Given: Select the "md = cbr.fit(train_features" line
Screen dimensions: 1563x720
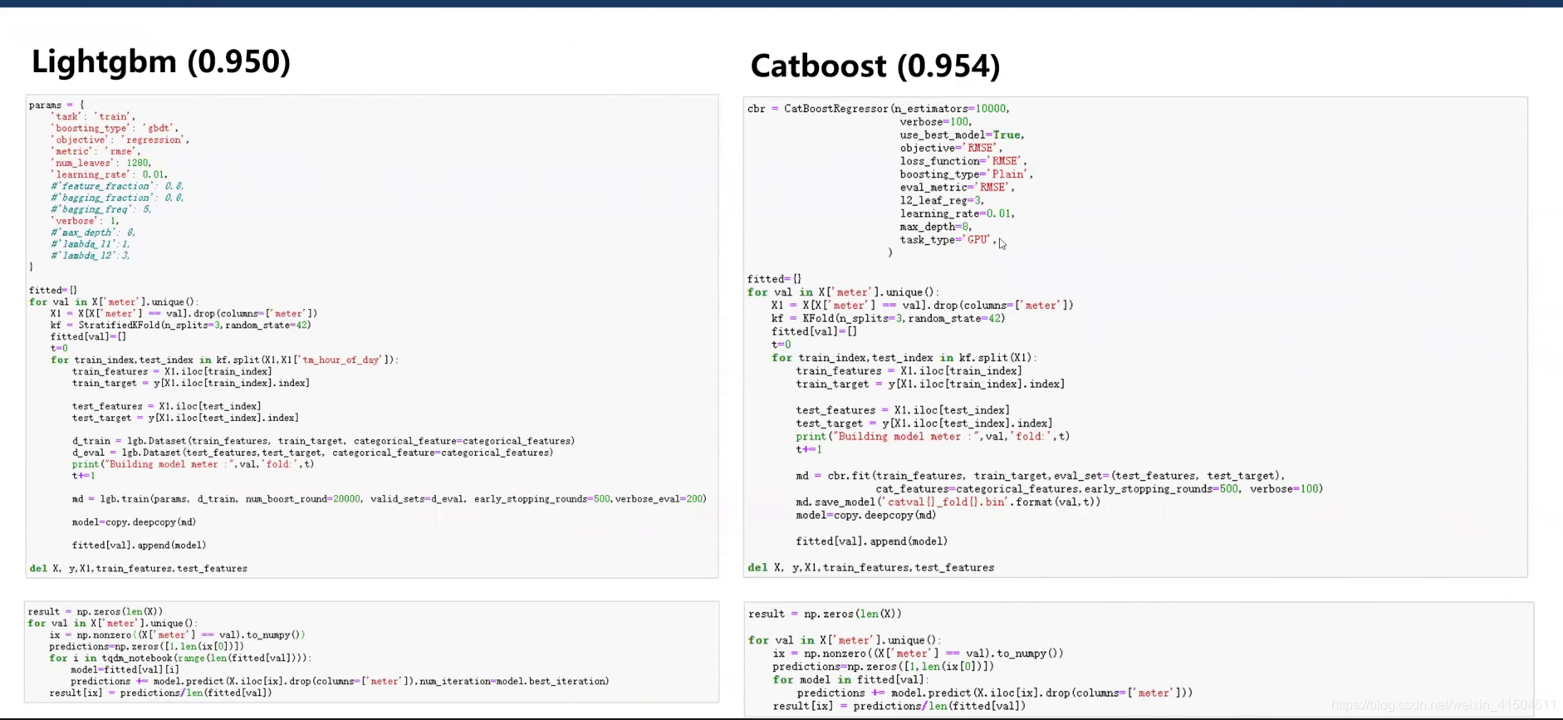Looking at the screenshot, I should (1041, 476).
